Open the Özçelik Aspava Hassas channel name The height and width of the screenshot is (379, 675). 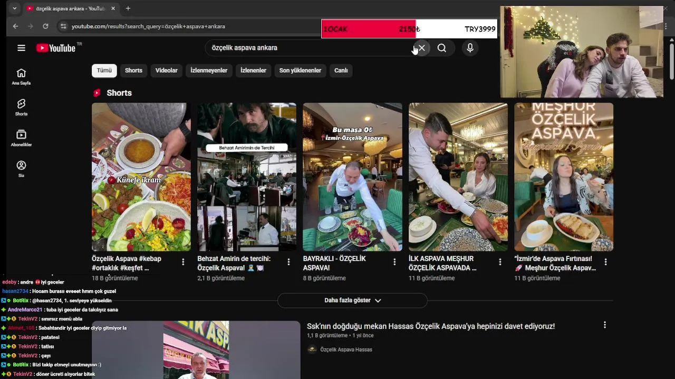346,350
